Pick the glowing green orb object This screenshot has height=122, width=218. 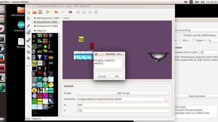click(45, 47)
